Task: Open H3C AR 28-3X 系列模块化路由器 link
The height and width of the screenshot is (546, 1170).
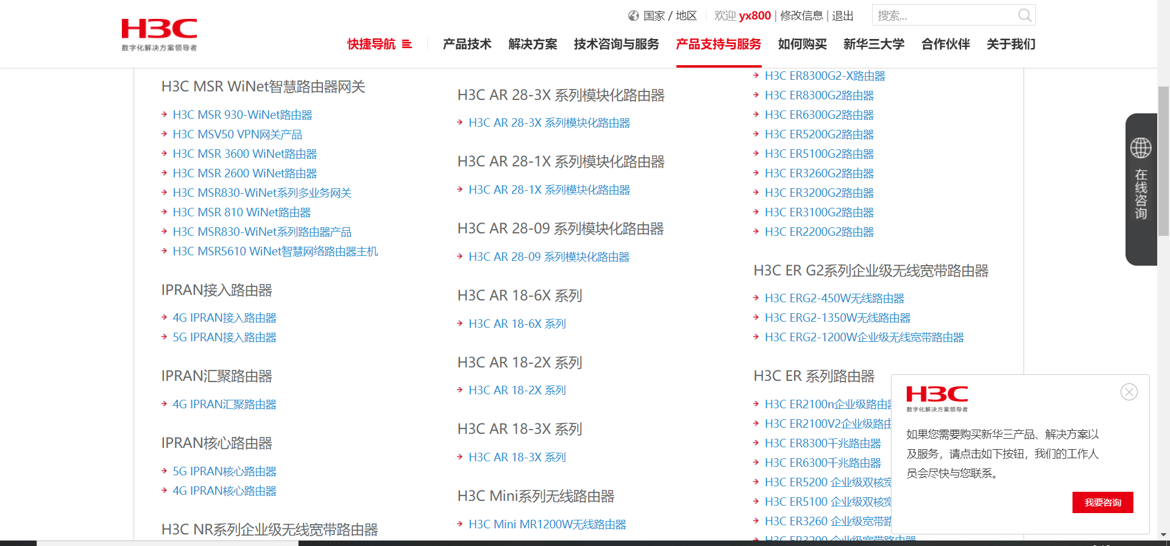Action: (x=550, y=122)
